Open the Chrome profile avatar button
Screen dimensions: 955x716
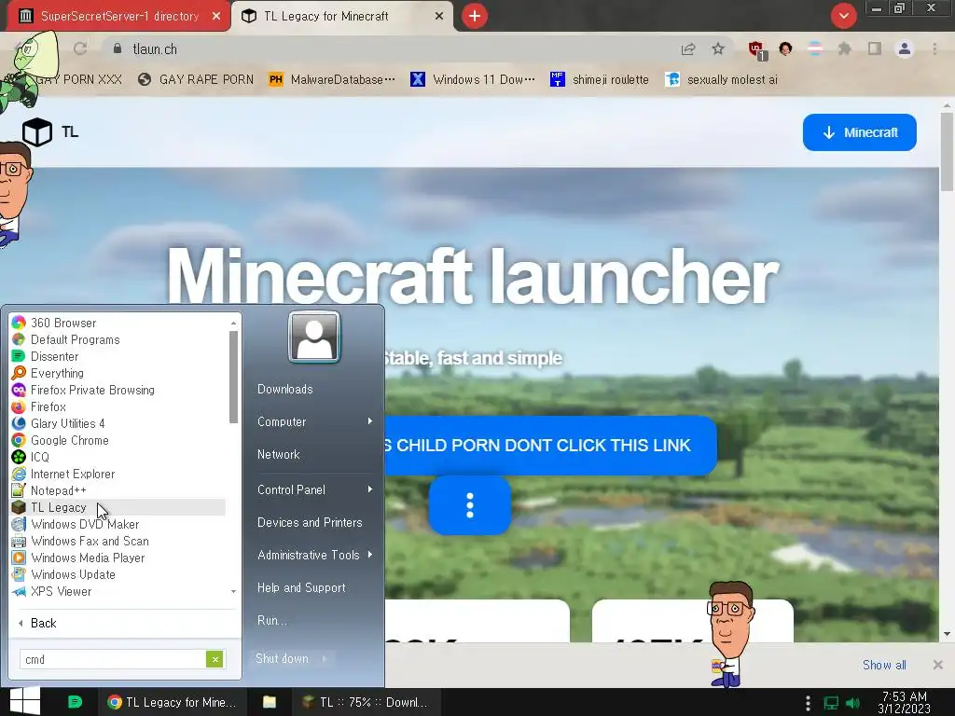click(905, 48)
